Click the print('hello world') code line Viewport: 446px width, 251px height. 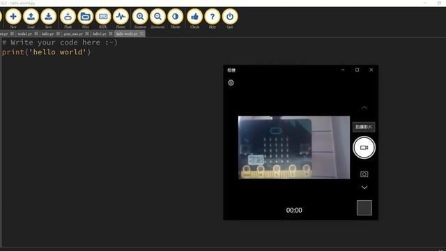click(47, 52)
